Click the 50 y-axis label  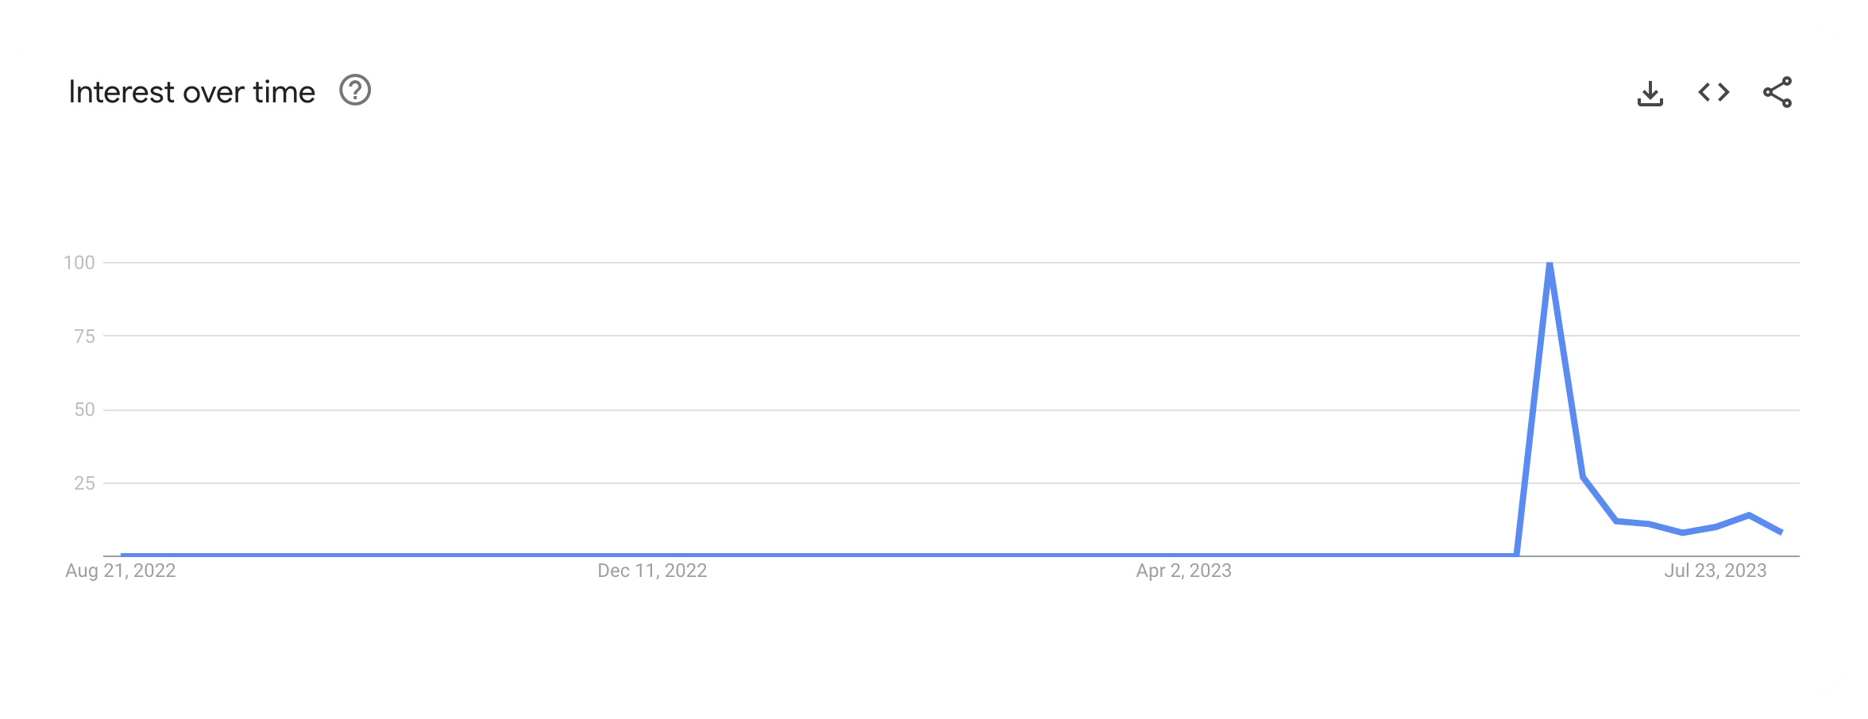pyautogui.click(x=84, y=409)
